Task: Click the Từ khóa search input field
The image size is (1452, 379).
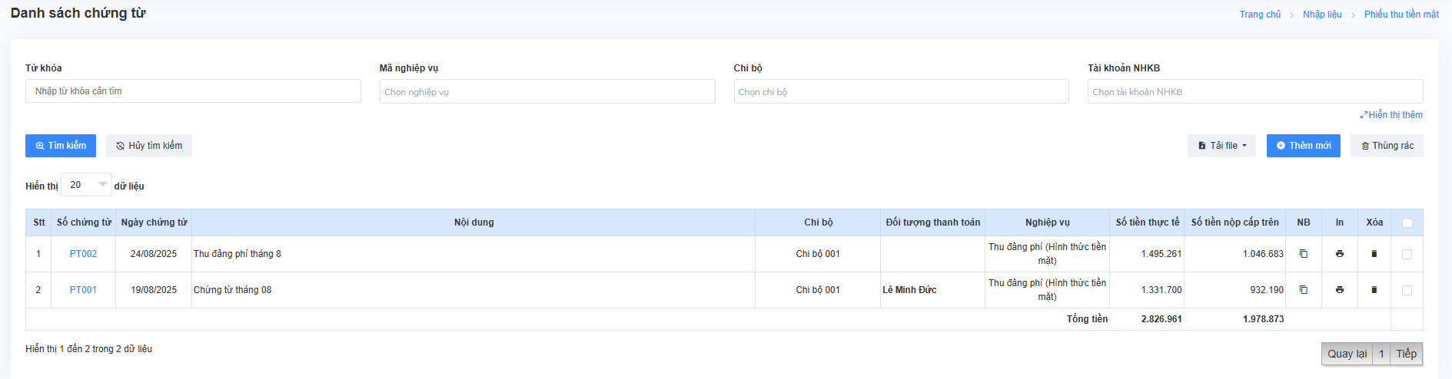Action: point(193,91)
